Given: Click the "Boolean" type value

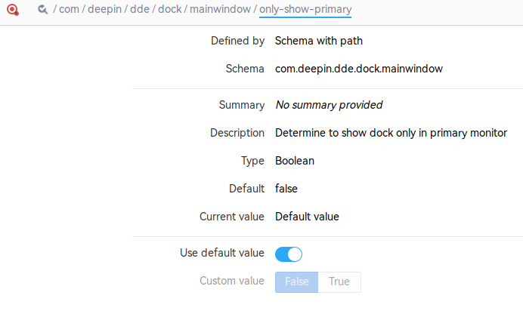Looking at the screenshot, I should pyautogui.click(x=295, y=161).
